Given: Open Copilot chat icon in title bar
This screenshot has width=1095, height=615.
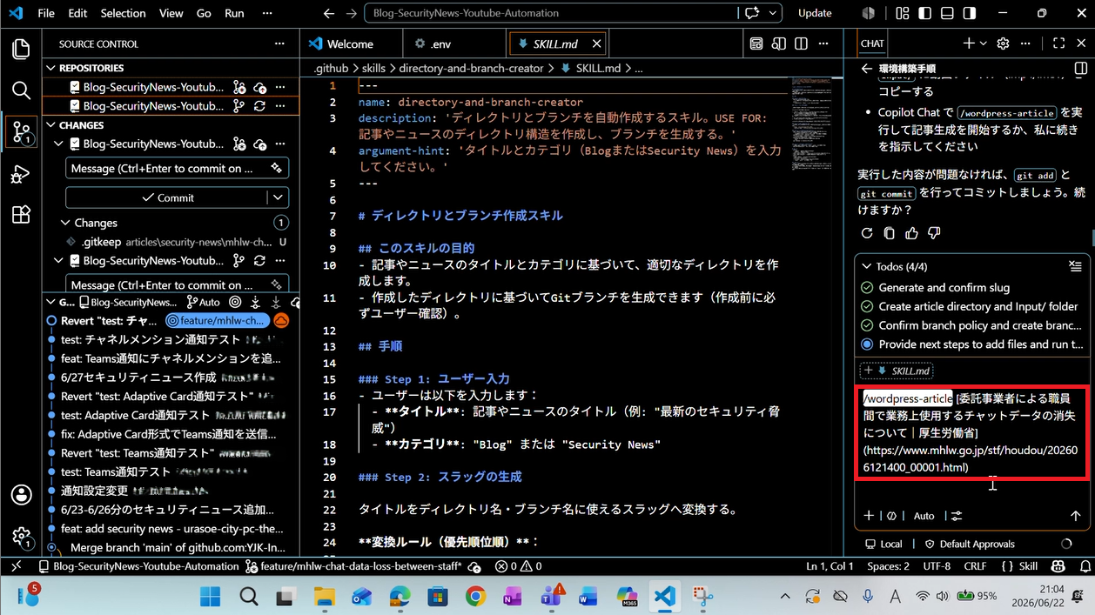Looking at the screenshot, I should pos(751,13).
